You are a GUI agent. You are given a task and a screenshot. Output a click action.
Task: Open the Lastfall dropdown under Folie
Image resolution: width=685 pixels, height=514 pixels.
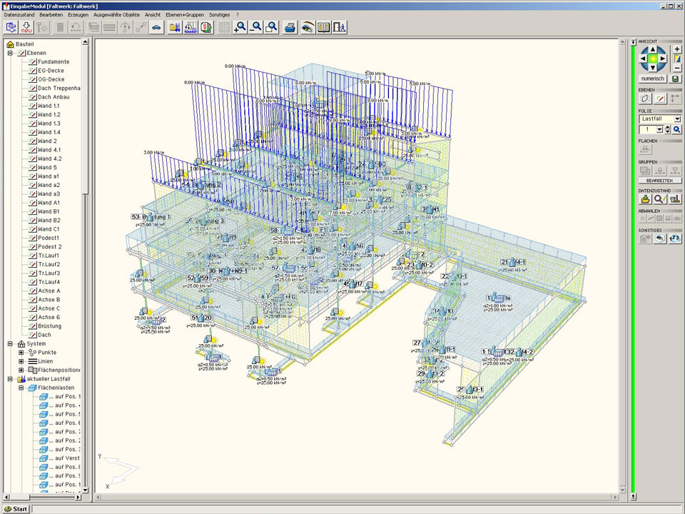tap(677, 119)
